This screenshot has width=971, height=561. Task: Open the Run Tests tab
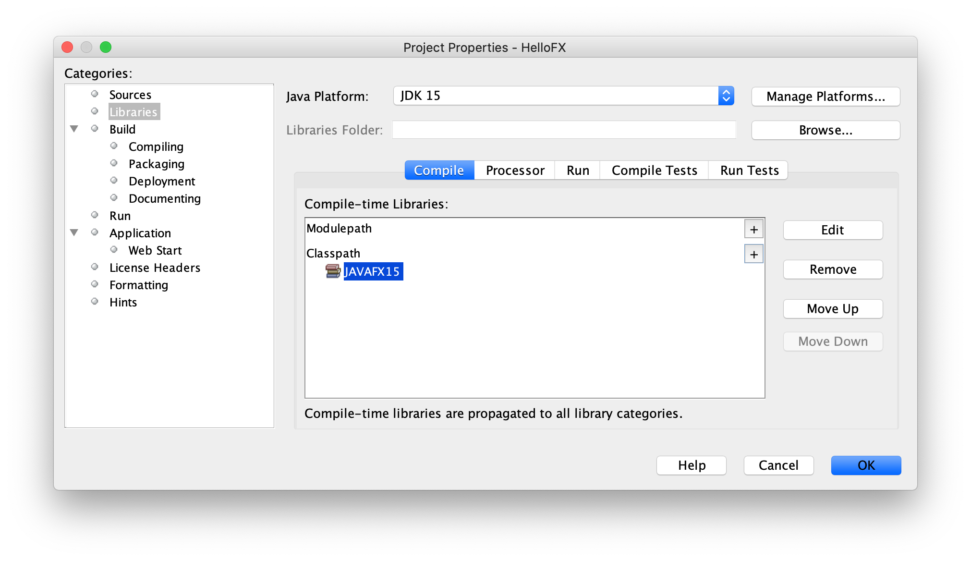(749, 171)
